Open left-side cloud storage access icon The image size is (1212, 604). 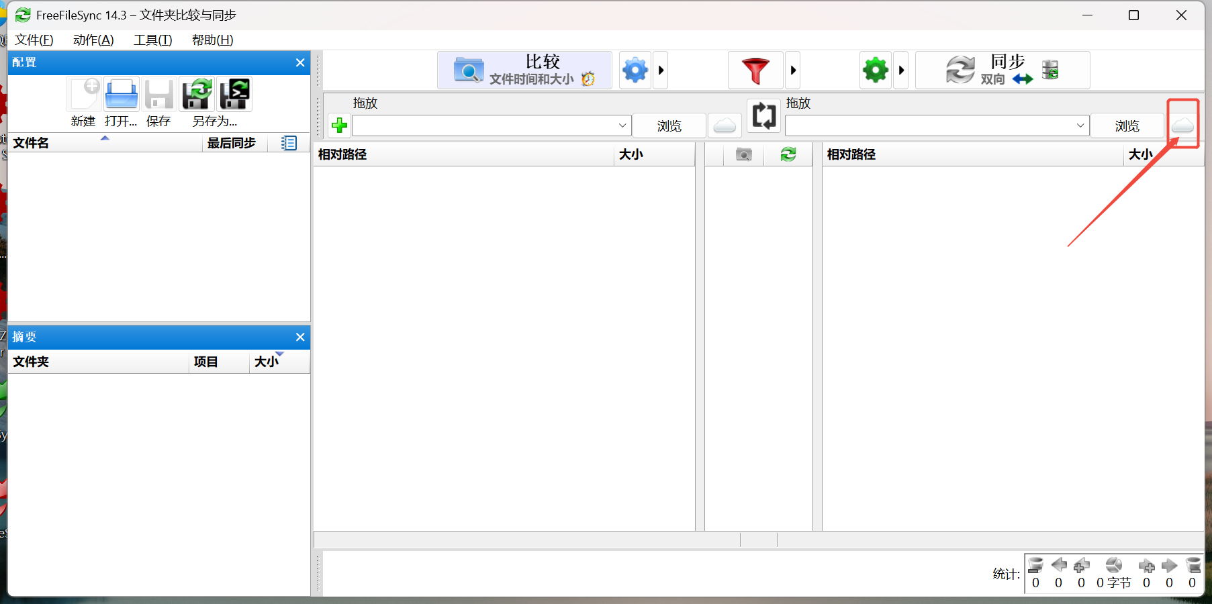(x=725, y=125)
